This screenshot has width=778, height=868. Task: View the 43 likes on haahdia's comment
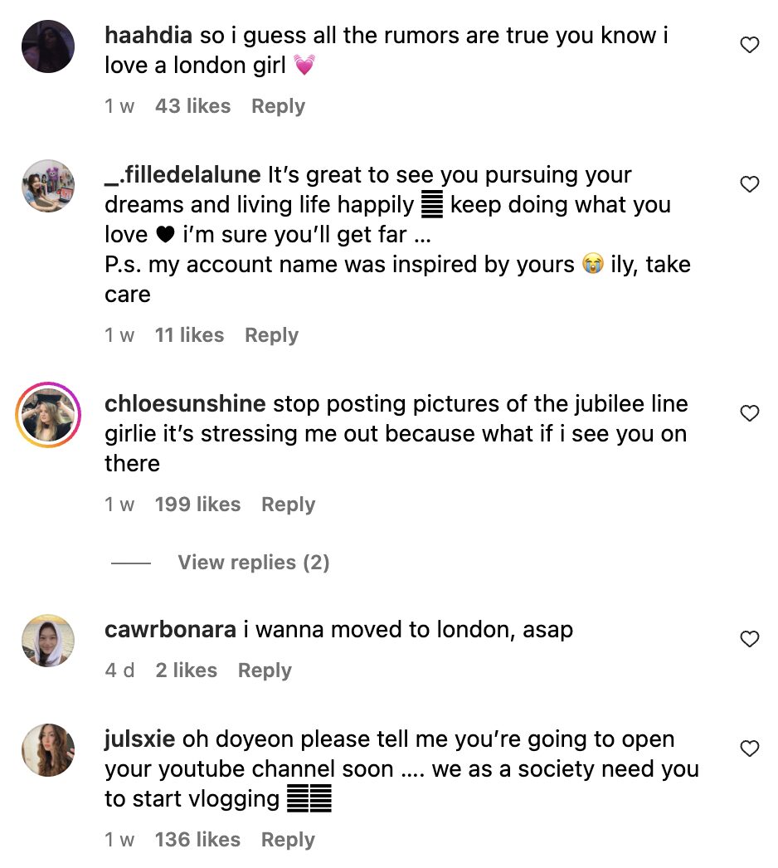pos(192,106)
